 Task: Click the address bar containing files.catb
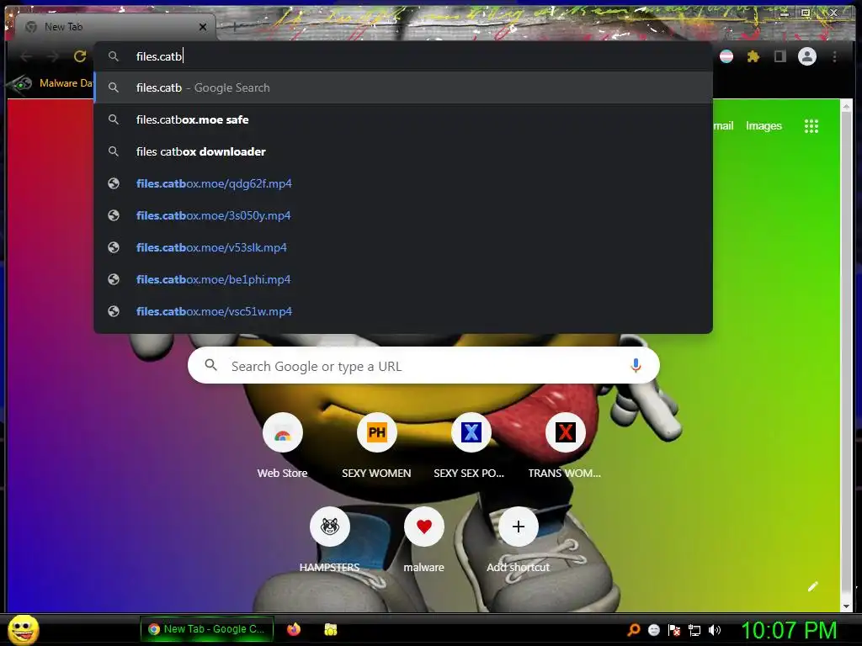click(403, 56)
